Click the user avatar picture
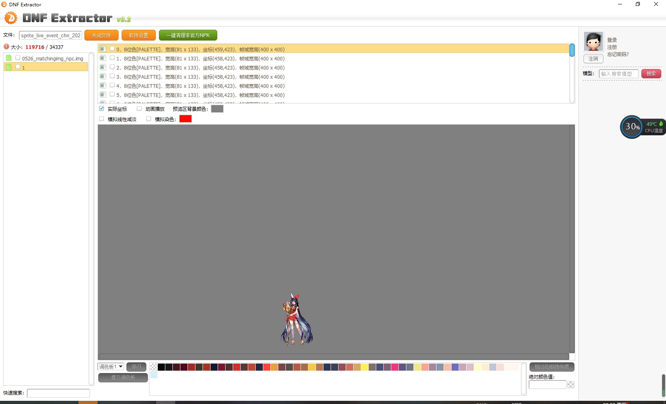This screenshot has height=404, width=666. coord(593,41)
